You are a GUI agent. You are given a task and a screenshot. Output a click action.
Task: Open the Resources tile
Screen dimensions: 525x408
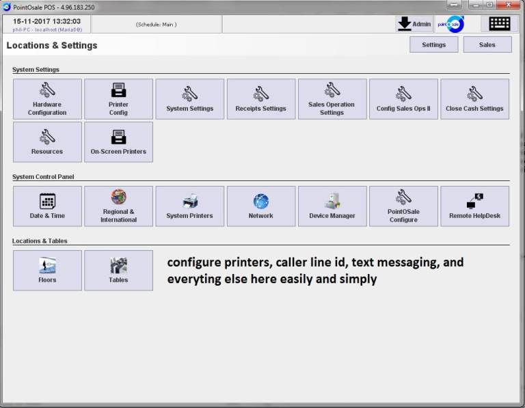tap(47, 142)
